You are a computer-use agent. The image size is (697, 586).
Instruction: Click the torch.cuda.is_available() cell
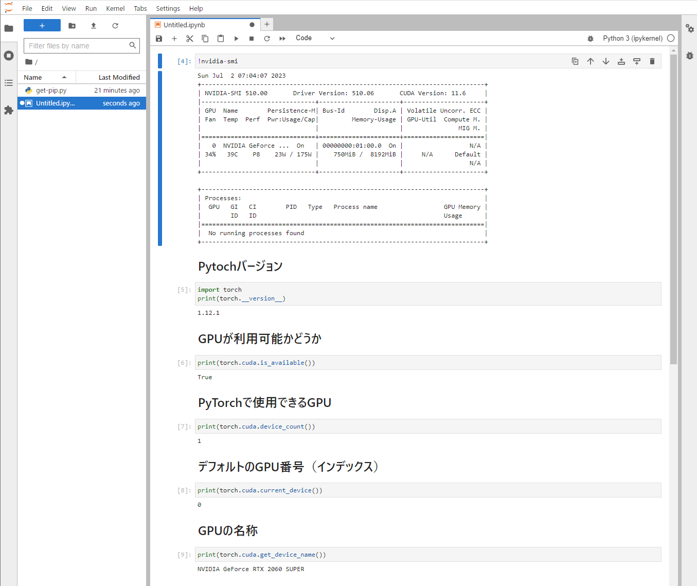[428, 363]
